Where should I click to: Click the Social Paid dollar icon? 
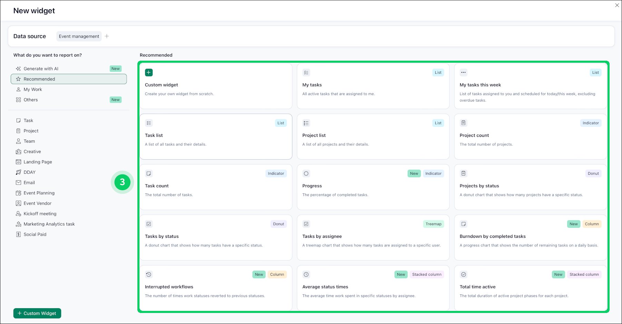point(19,234)
